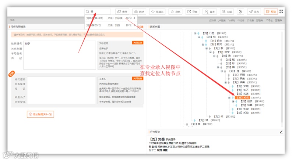Select 【刘】知顺 第38代 in the tree
Image resolution: width=292 pixels, height=161 pixels.
(243, 86)
